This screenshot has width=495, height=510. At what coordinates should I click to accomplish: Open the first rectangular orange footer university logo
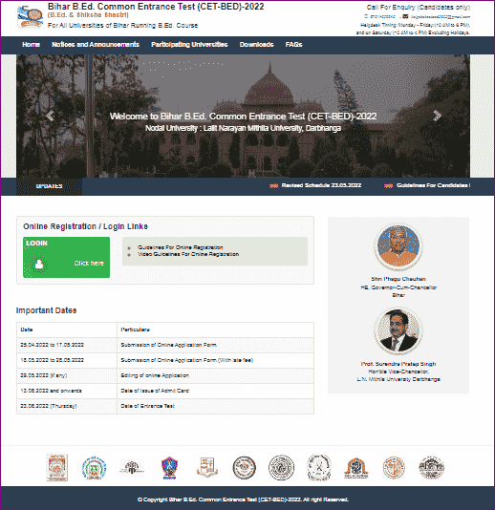[x=57, y=468]
